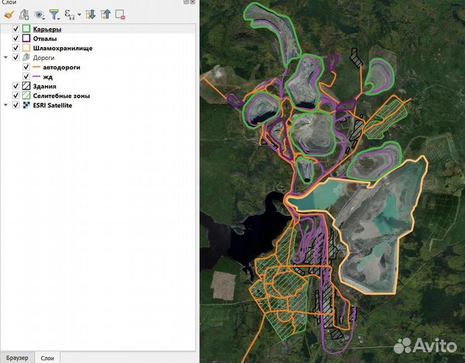Select the ESRI Satellite layer name
Image resolution: width=465 pixels, height=363 pixels.
coord(52,105)
